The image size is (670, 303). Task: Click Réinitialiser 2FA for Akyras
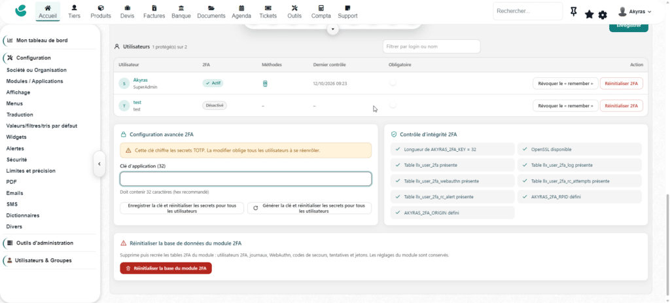pos(622,83)
